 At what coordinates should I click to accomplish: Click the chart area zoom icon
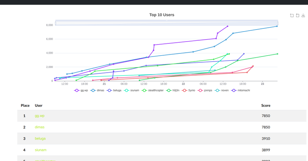coord(292,15)
